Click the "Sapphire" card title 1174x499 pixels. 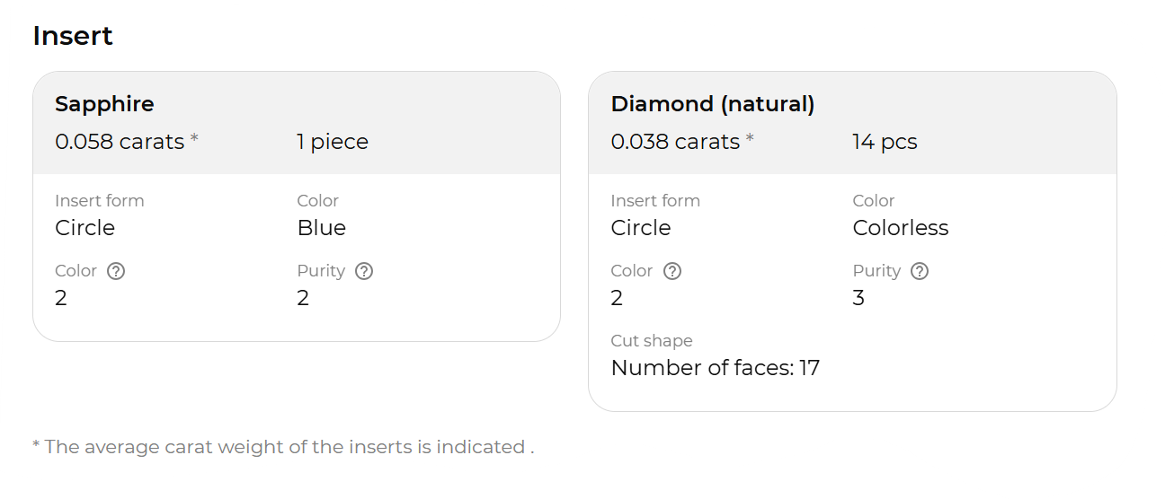(104, 104)
